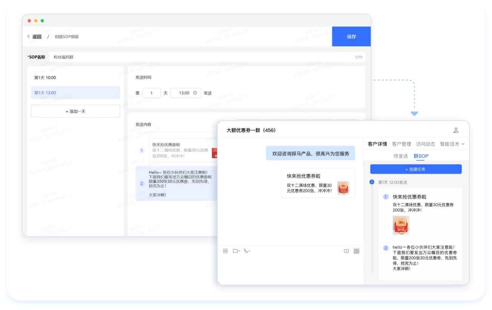Click the blue 保存 button
The height and width of the screenshot is (310, 492).
point(351,37)
